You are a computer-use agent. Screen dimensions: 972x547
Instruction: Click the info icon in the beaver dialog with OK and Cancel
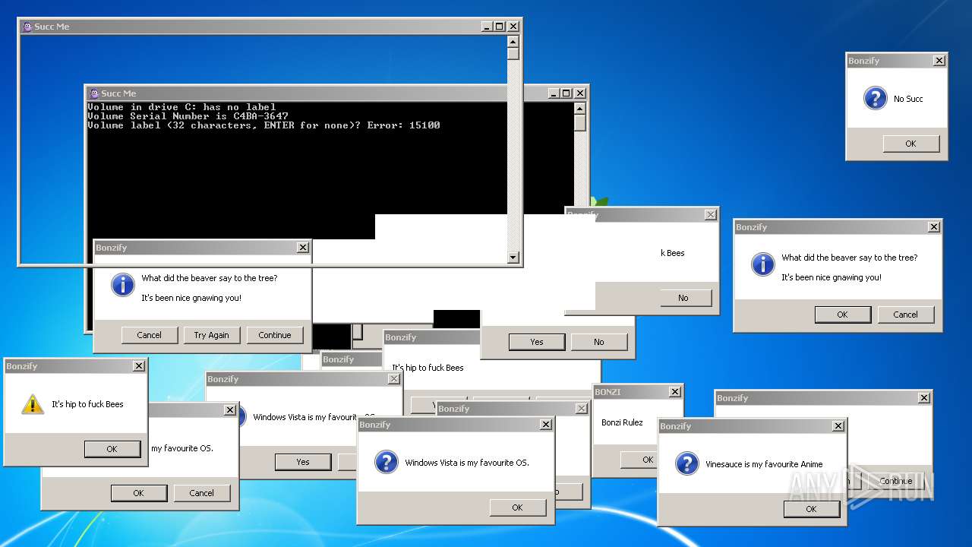click(762, 264)
